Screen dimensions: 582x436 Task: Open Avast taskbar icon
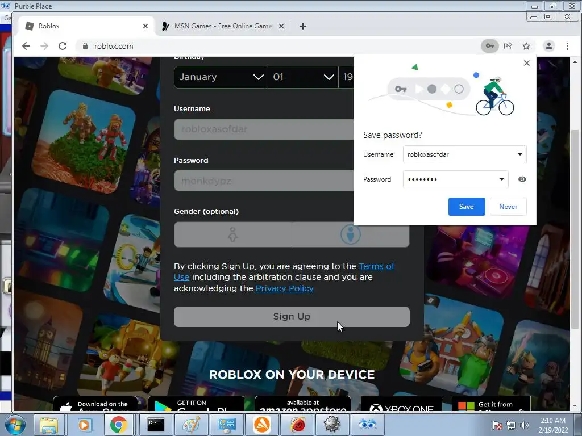pyautogui.click(x=262, y=425)
